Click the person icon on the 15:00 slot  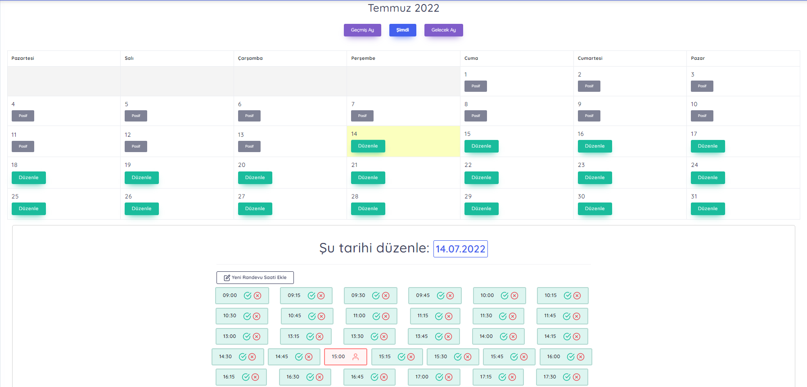356,357
